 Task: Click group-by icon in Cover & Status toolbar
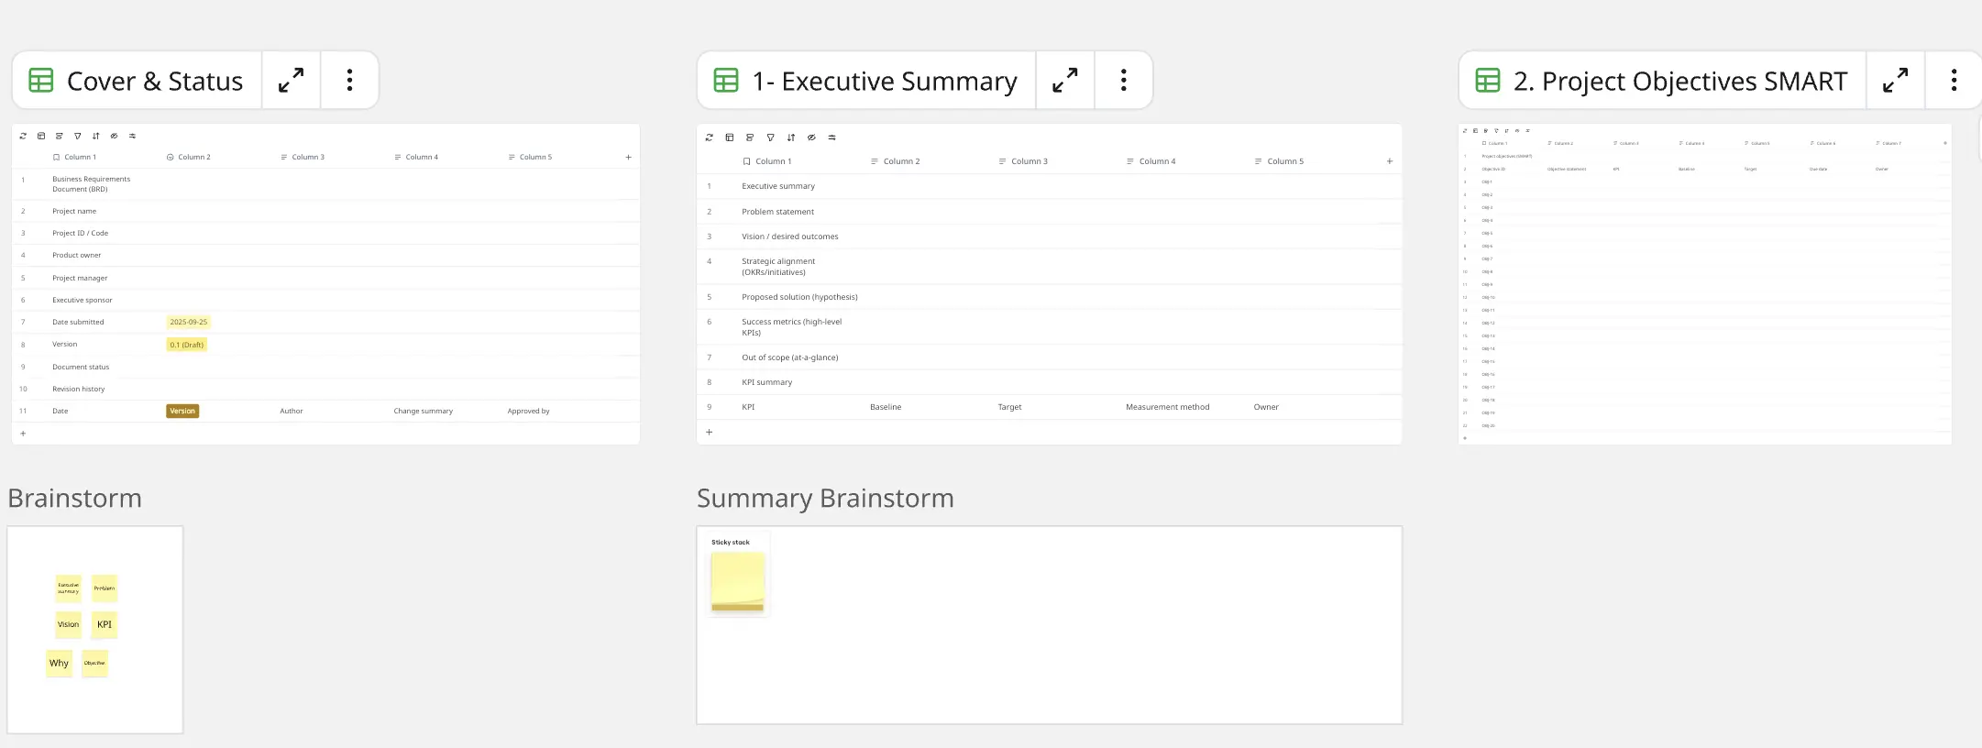[x=60, y=136]
